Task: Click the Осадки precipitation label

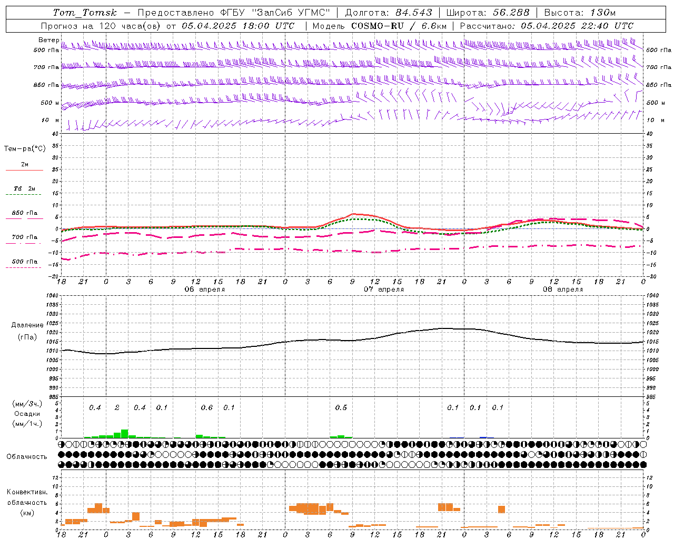Action: tap(27, 414)
